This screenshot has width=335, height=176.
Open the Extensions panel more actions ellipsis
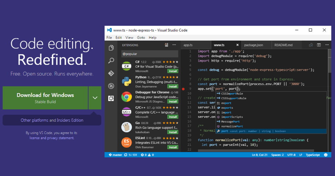174,45
